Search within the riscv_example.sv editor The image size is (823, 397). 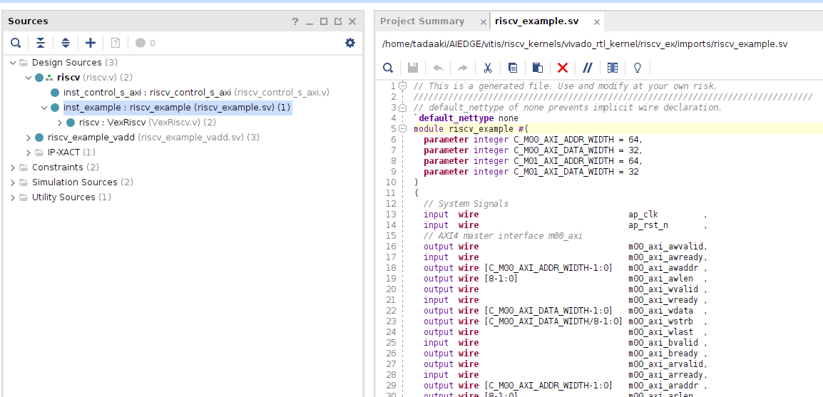[x=388, y=68]
